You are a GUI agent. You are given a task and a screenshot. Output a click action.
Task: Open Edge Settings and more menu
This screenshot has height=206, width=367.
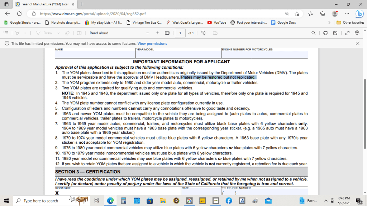click(347, 14)
